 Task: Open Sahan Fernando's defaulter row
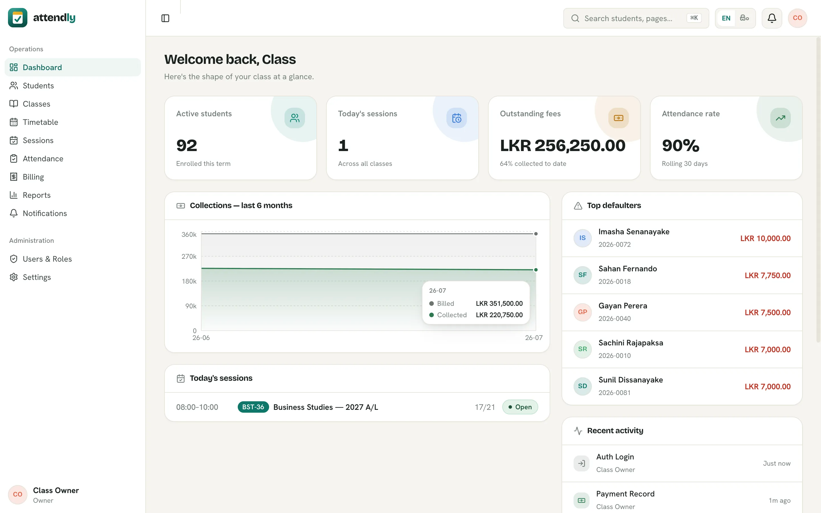click(x=682, y=275)
